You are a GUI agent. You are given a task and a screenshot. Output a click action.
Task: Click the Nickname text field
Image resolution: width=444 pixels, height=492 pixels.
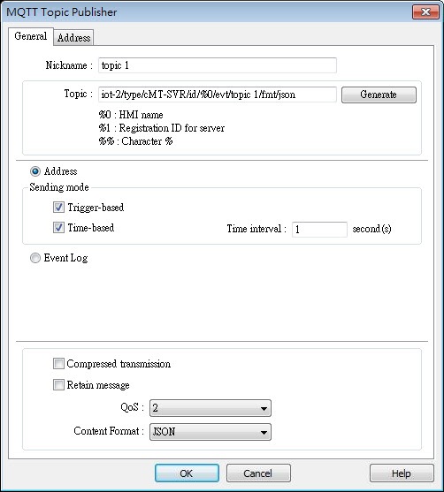click(x=218, y=65)
